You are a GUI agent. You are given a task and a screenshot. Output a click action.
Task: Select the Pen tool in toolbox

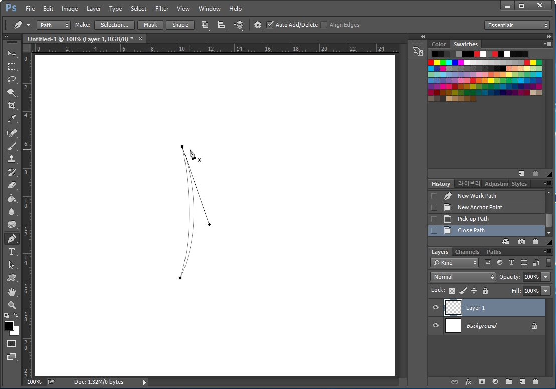coord(12,239)
